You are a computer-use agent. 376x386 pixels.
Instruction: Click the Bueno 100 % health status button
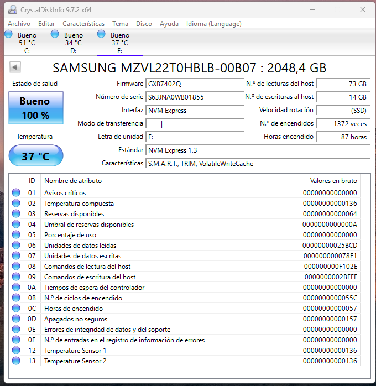(x=36, y=108)
